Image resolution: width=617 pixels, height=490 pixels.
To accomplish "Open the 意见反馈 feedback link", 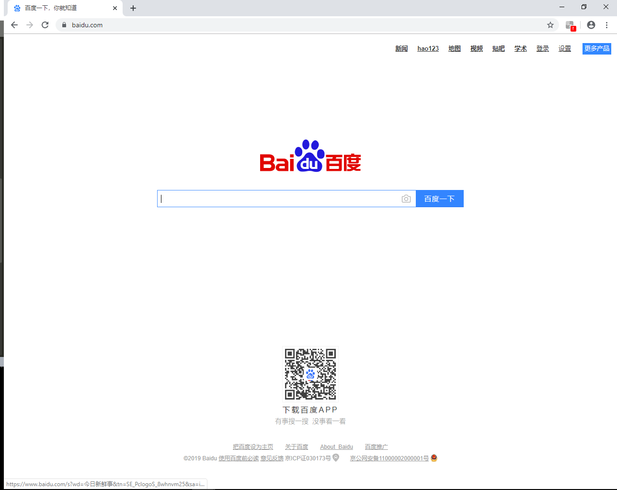I will 272,458.
